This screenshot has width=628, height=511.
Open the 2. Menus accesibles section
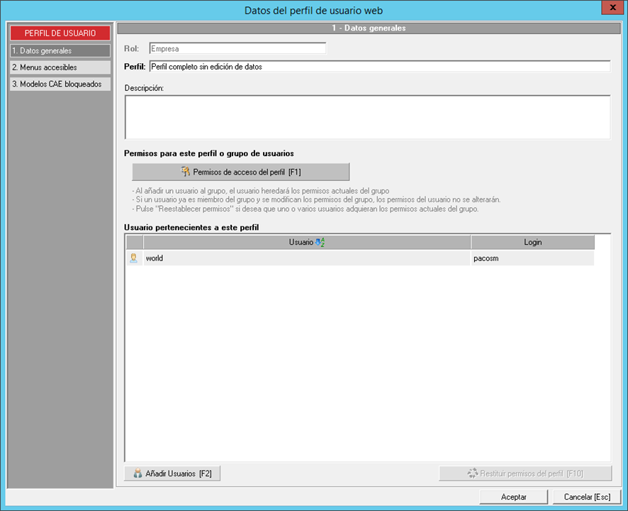tap(60, 67)
